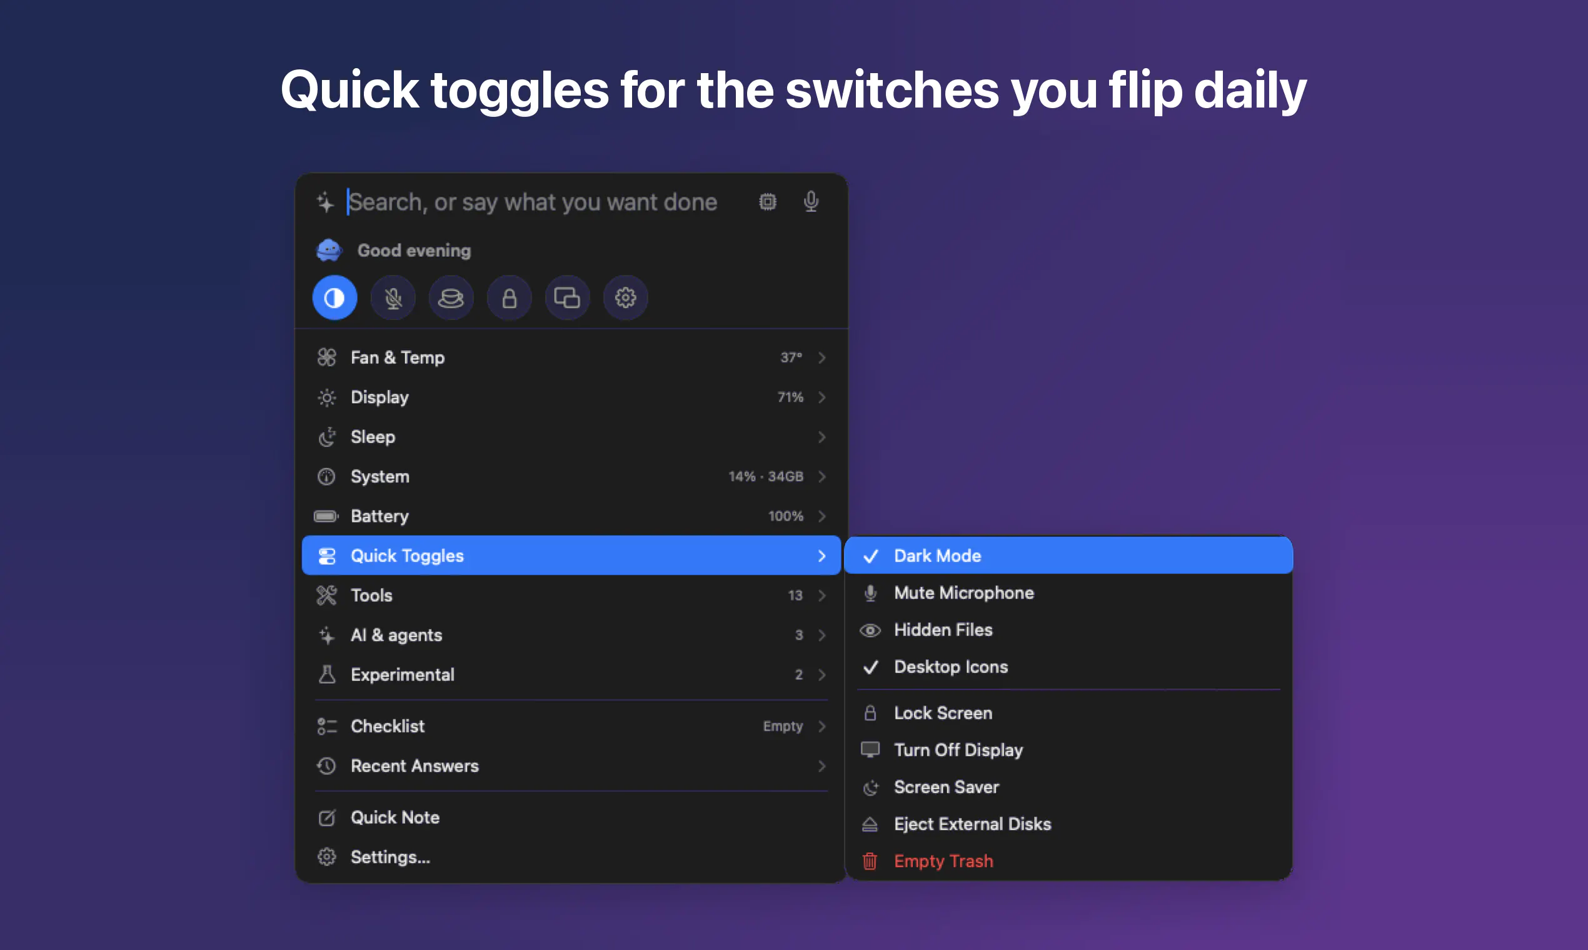
Task: Choose Lock Screen
Action: click(x=1068, y=713)
